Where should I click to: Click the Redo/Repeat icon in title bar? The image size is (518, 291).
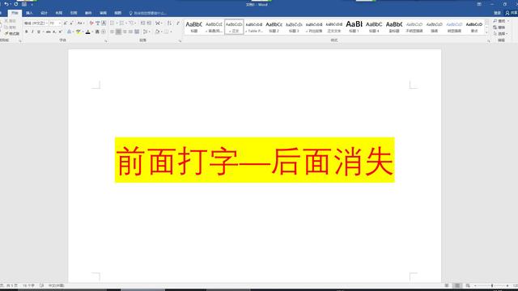15,4
